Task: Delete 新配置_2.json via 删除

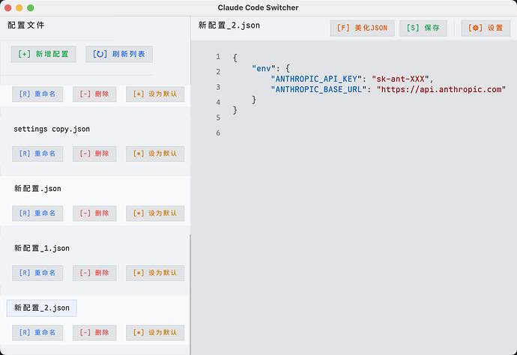Action: (94, 333)
